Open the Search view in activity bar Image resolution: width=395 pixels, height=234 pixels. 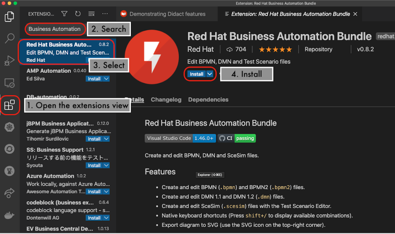point(10,38)
